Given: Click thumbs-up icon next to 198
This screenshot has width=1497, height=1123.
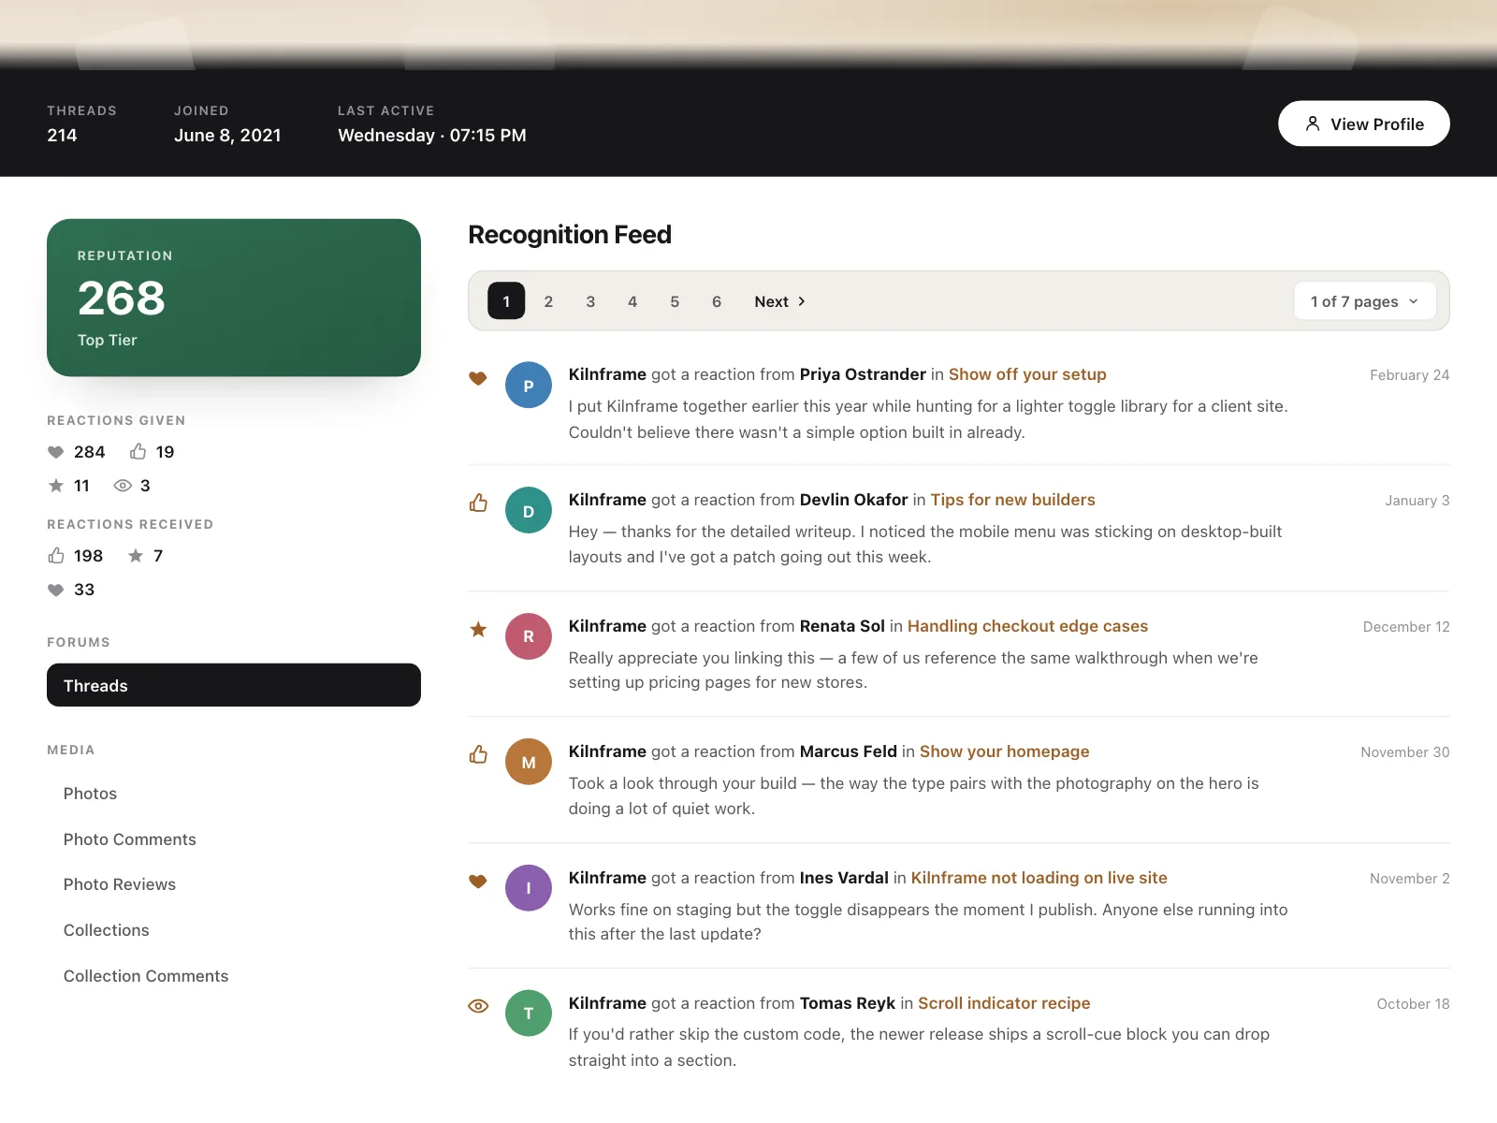Looking at the screenshot, I should point(56,555).
